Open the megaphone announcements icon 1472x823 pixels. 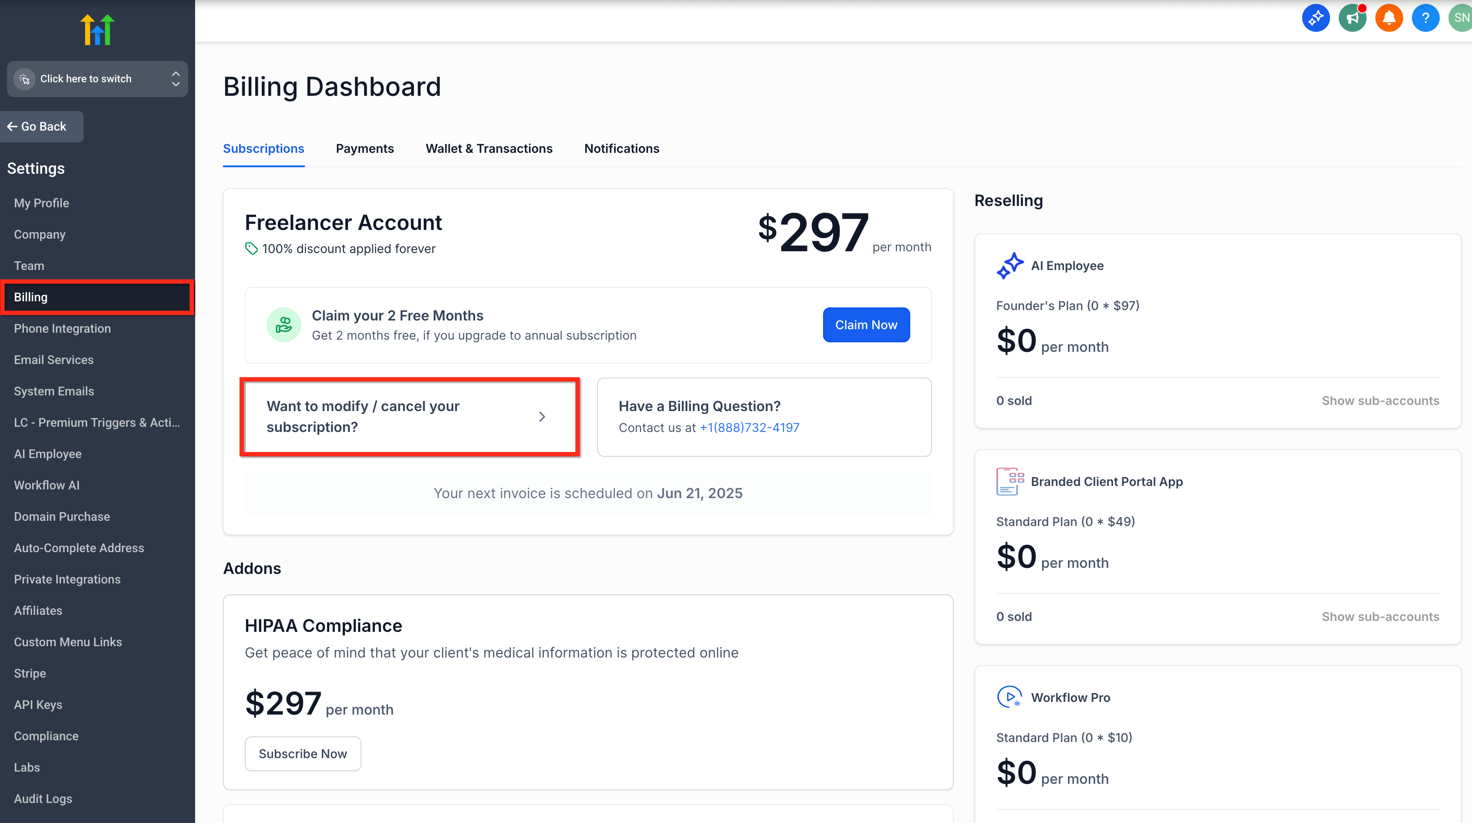tap(1352, 18)
